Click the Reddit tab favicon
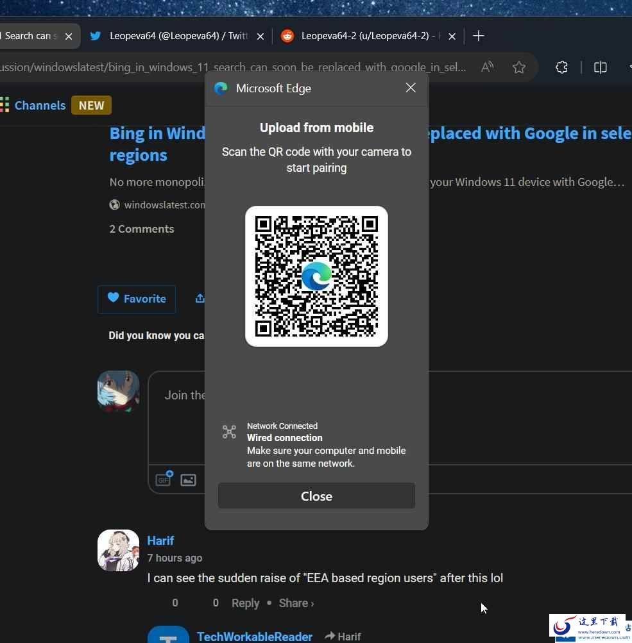This screenshot has width=632, height=643. point(287,36)
